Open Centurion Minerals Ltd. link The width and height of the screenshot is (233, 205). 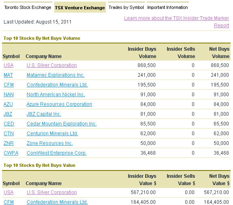click(x=52, y=134)
